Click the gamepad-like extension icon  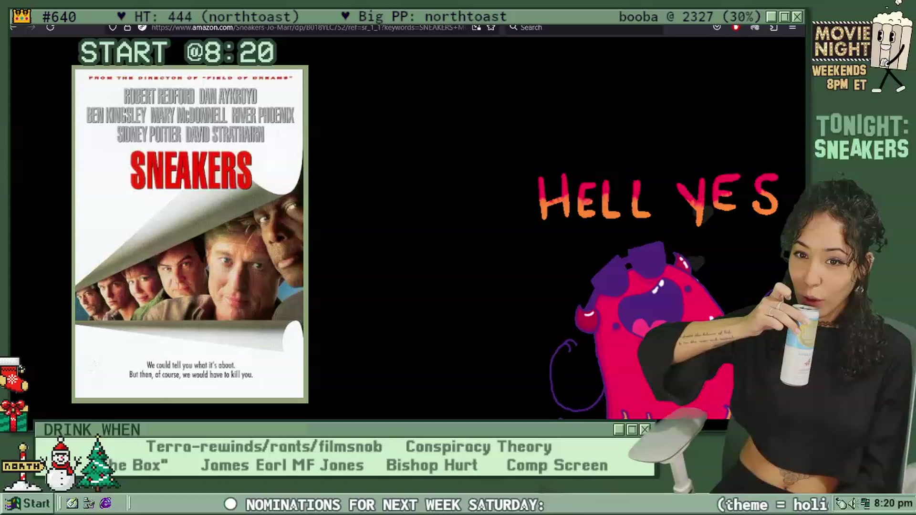755,28
